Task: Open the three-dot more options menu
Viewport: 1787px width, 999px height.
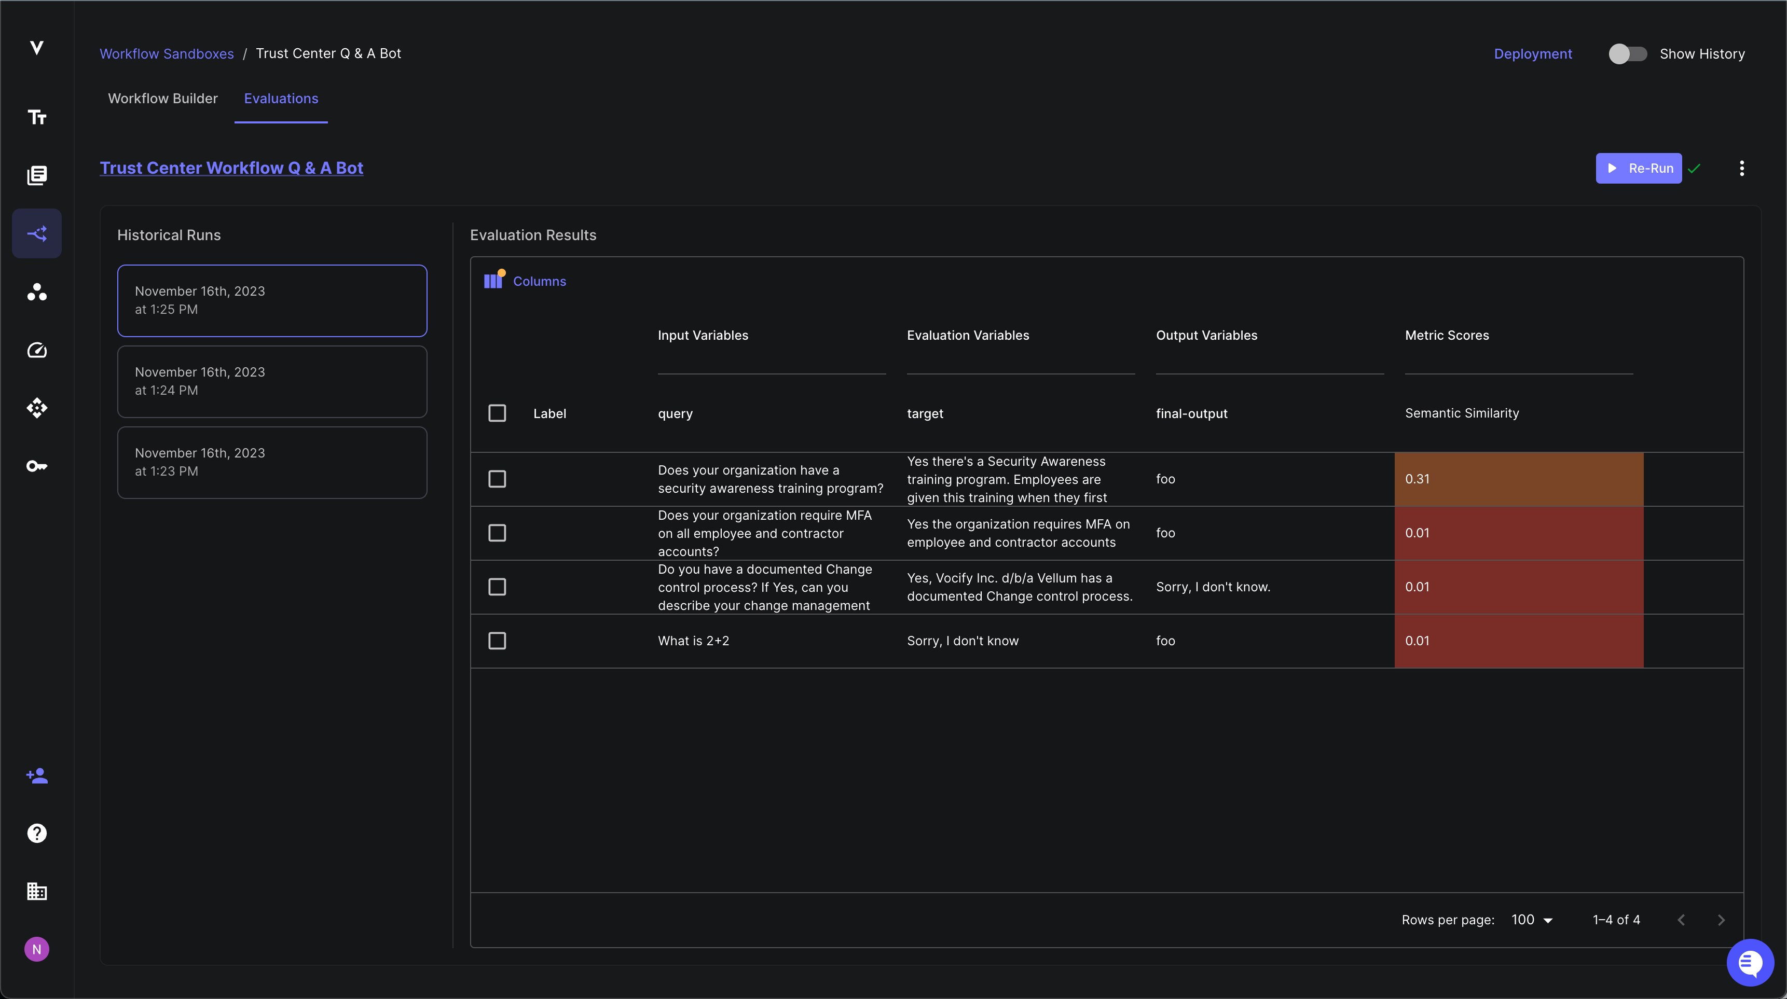Action: coord(1742,169)
